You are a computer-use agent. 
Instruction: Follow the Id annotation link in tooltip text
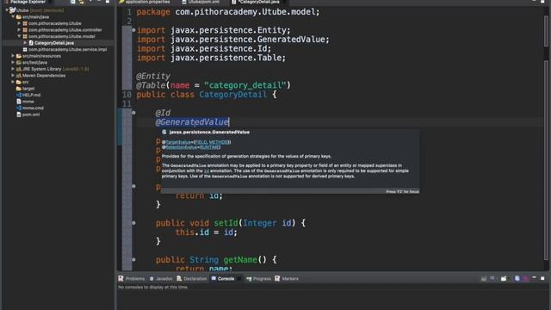207,170
